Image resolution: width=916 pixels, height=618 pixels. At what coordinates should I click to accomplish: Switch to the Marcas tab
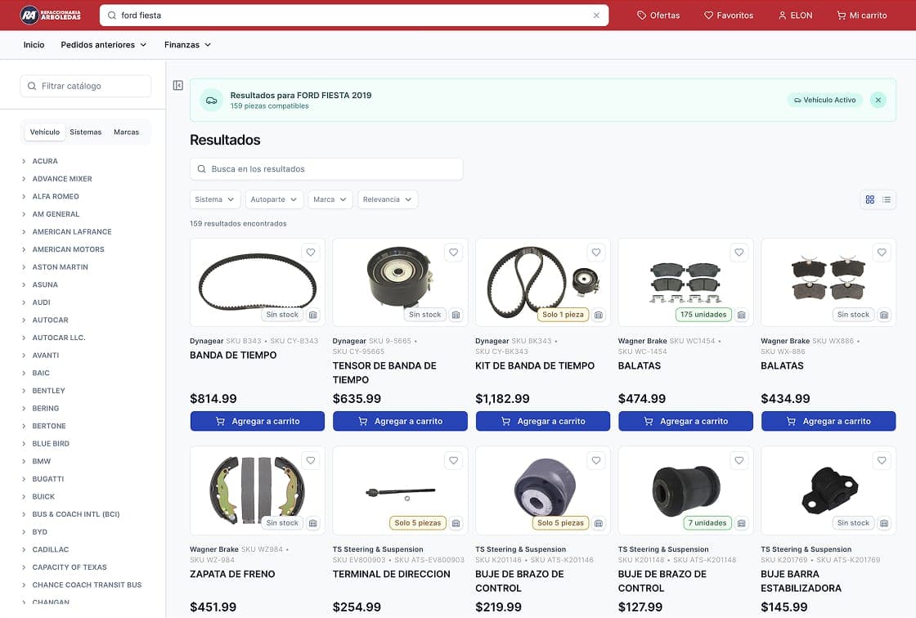pos(126,132)
